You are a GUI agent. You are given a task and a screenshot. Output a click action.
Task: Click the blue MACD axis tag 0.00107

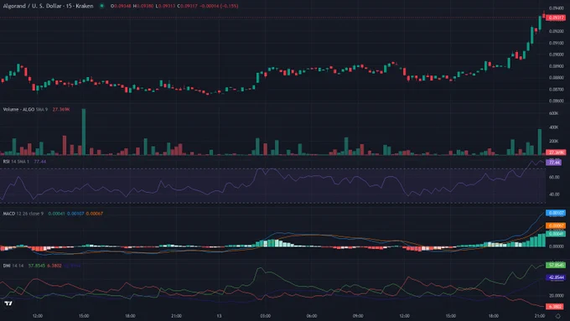556,213
